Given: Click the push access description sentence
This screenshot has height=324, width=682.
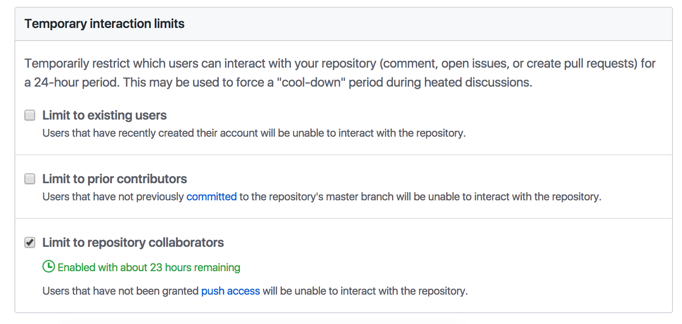Looking at the screenshot, I should tap(255, 291).
